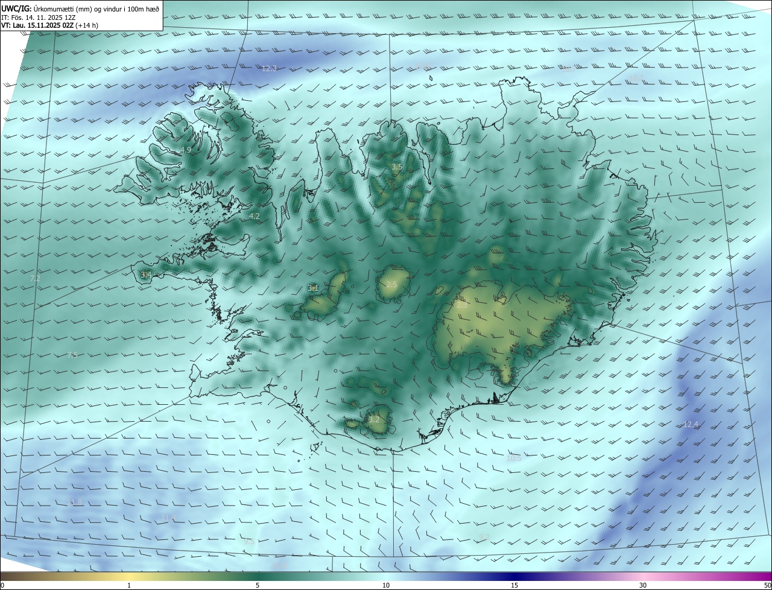
Task: Click the 3.4 value label on the Snæfellsnes peninsula
Action: tap(146, 275)
